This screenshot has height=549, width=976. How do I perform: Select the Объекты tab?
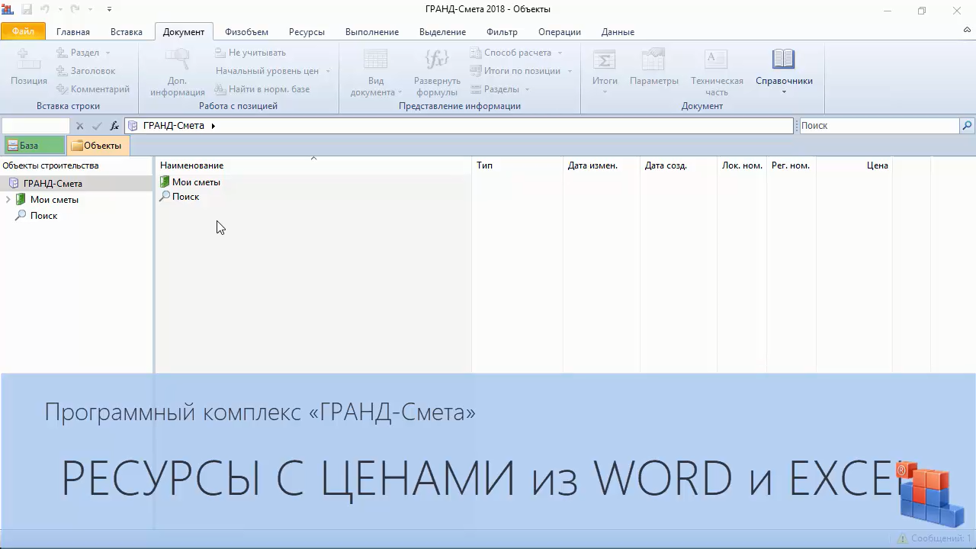(x=98, y=146)
